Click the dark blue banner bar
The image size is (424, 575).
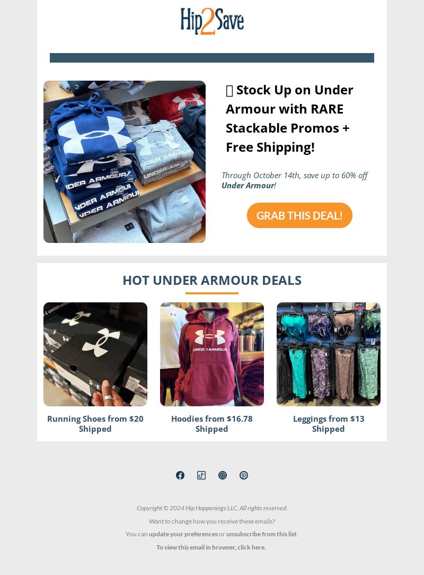212,58
